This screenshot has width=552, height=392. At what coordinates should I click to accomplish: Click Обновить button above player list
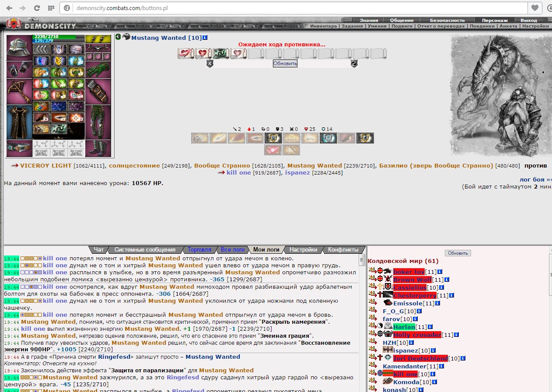458,253
